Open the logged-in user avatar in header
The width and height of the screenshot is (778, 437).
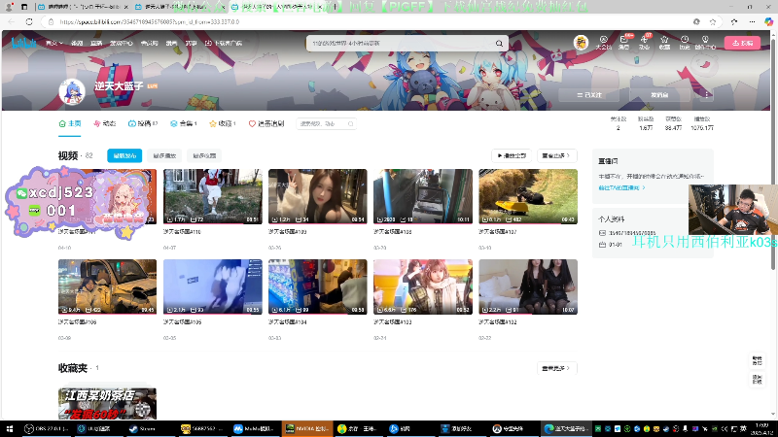(x=581, y=43)
